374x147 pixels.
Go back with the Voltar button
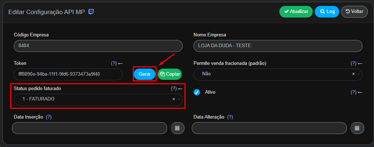[x=354, y=12]
